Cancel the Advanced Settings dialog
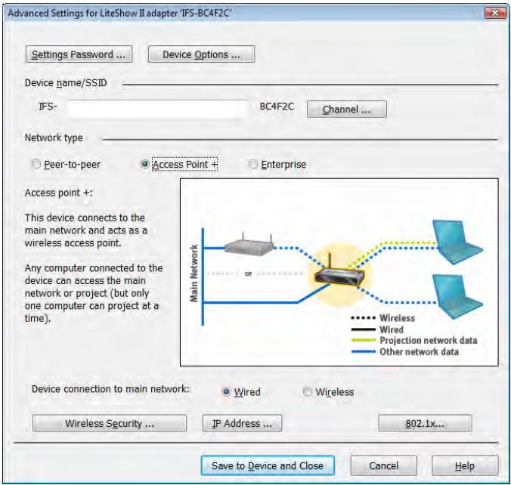 [x=383, y=465]
